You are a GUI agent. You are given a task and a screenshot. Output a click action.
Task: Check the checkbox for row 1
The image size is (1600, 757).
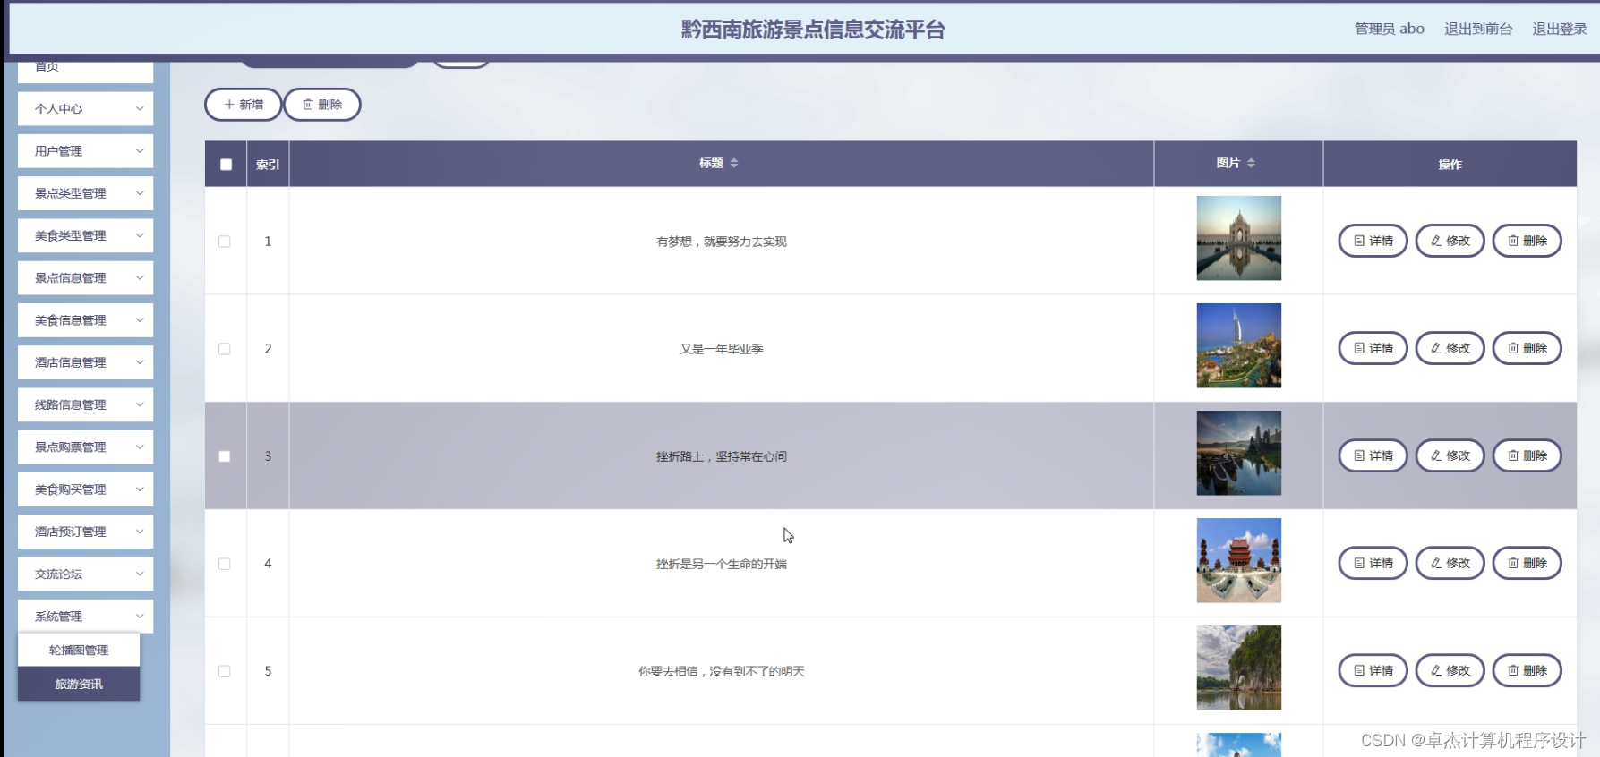[x=225, y=242]
